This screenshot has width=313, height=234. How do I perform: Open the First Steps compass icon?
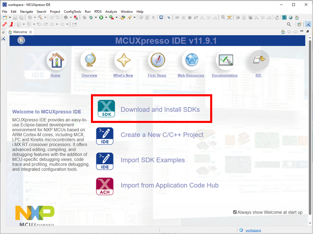[x=157, y=61]
